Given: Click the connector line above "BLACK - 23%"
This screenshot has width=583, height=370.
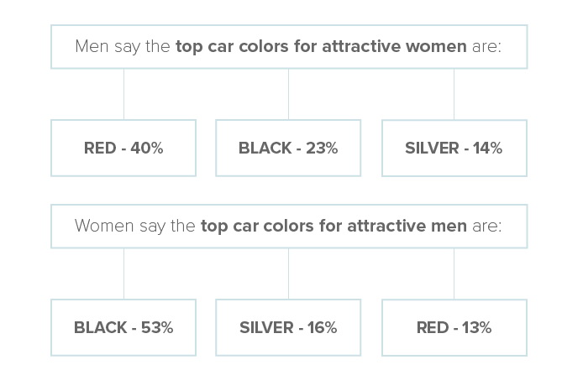Looking at the screenshot, I should (x=288, y=94).
